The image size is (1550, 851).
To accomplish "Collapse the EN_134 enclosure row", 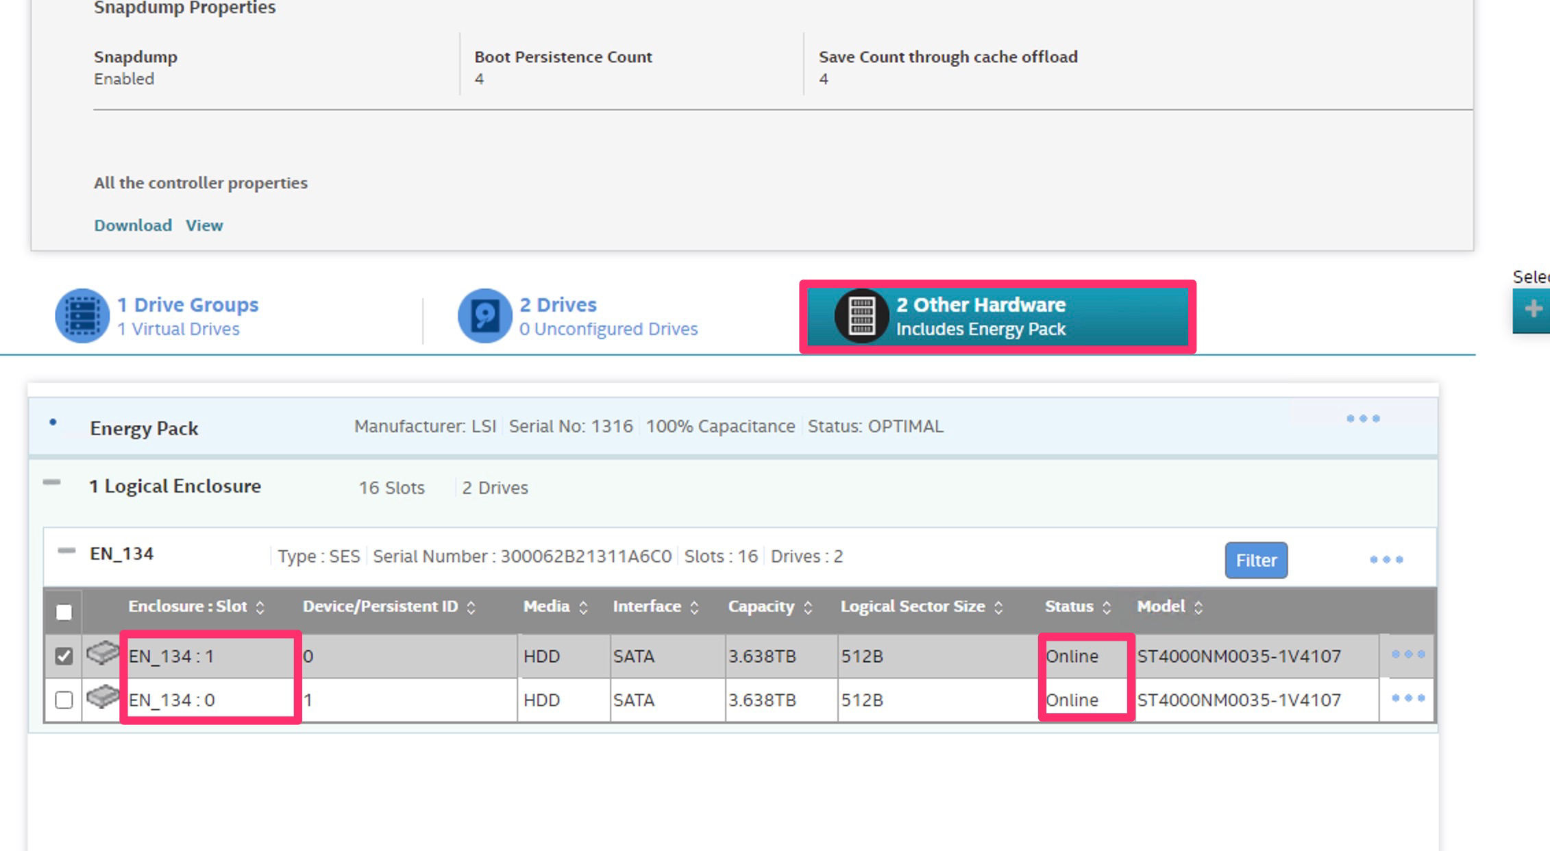I will [x=66, y=551].
